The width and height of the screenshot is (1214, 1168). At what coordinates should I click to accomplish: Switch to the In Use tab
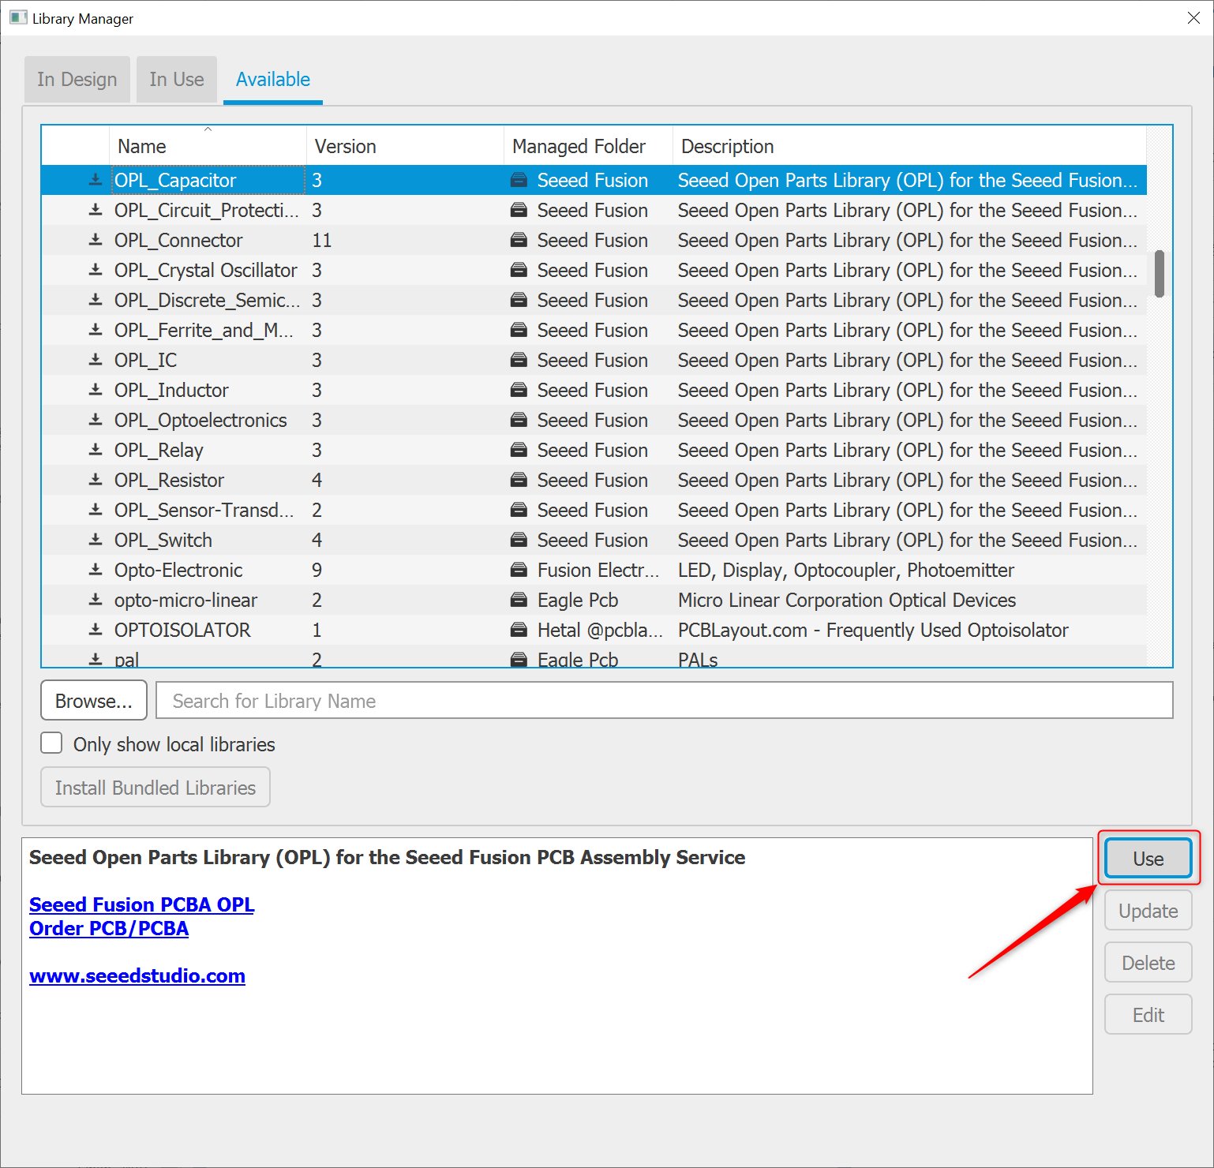pos(176,79)
